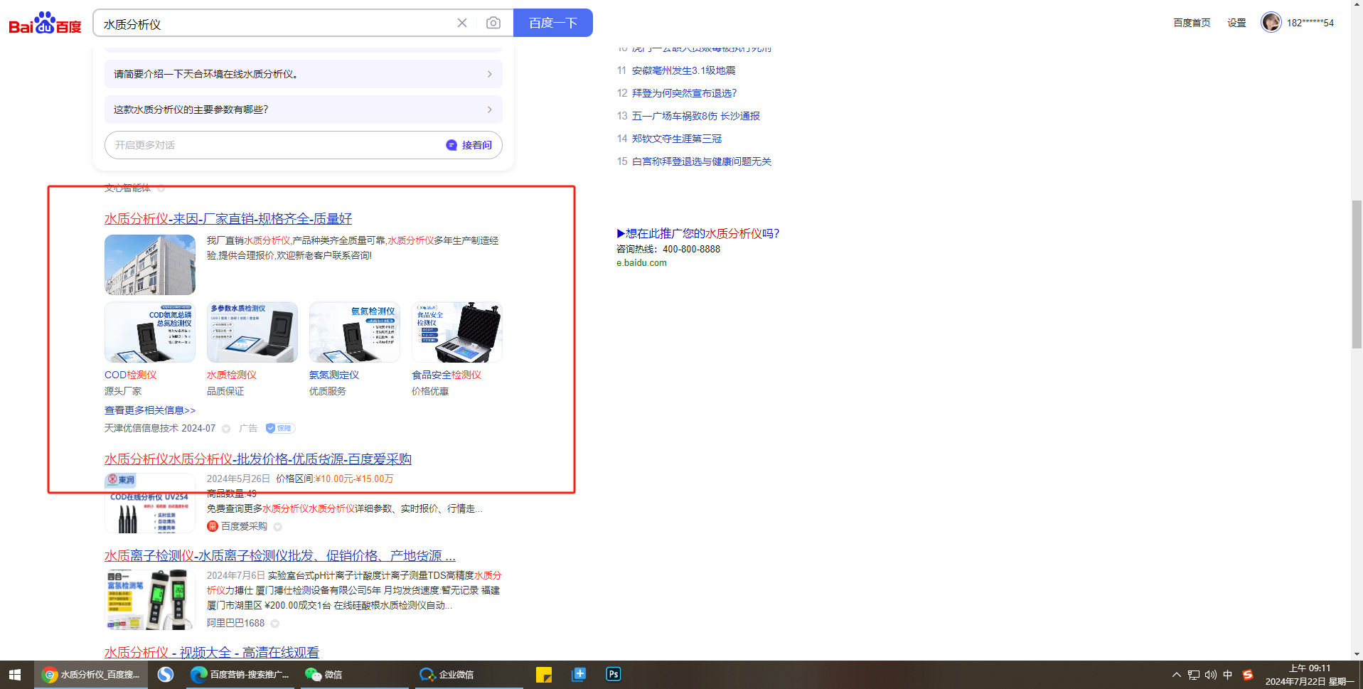1363x689 pixels.
Task: Go to 百度首页
Action: coord(1192,23)
